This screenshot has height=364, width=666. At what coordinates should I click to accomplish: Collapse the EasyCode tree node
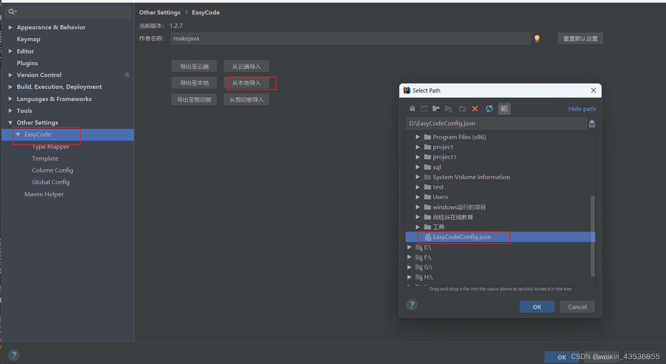pyautogui.click(x=18, y=135)
